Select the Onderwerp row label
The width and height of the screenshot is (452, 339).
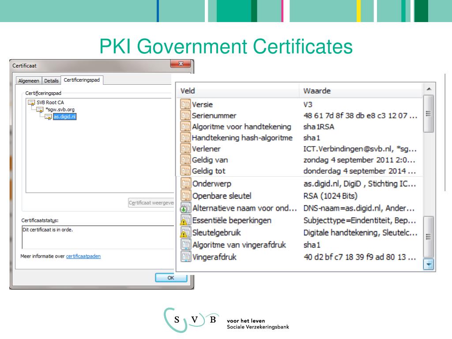pos(212,184)
